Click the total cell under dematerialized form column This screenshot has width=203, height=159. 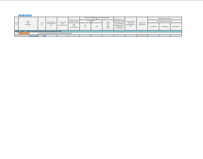click(131, 35)
